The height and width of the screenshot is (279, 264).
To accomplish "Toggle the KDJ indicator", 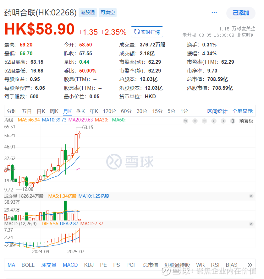I will (89, 265).
